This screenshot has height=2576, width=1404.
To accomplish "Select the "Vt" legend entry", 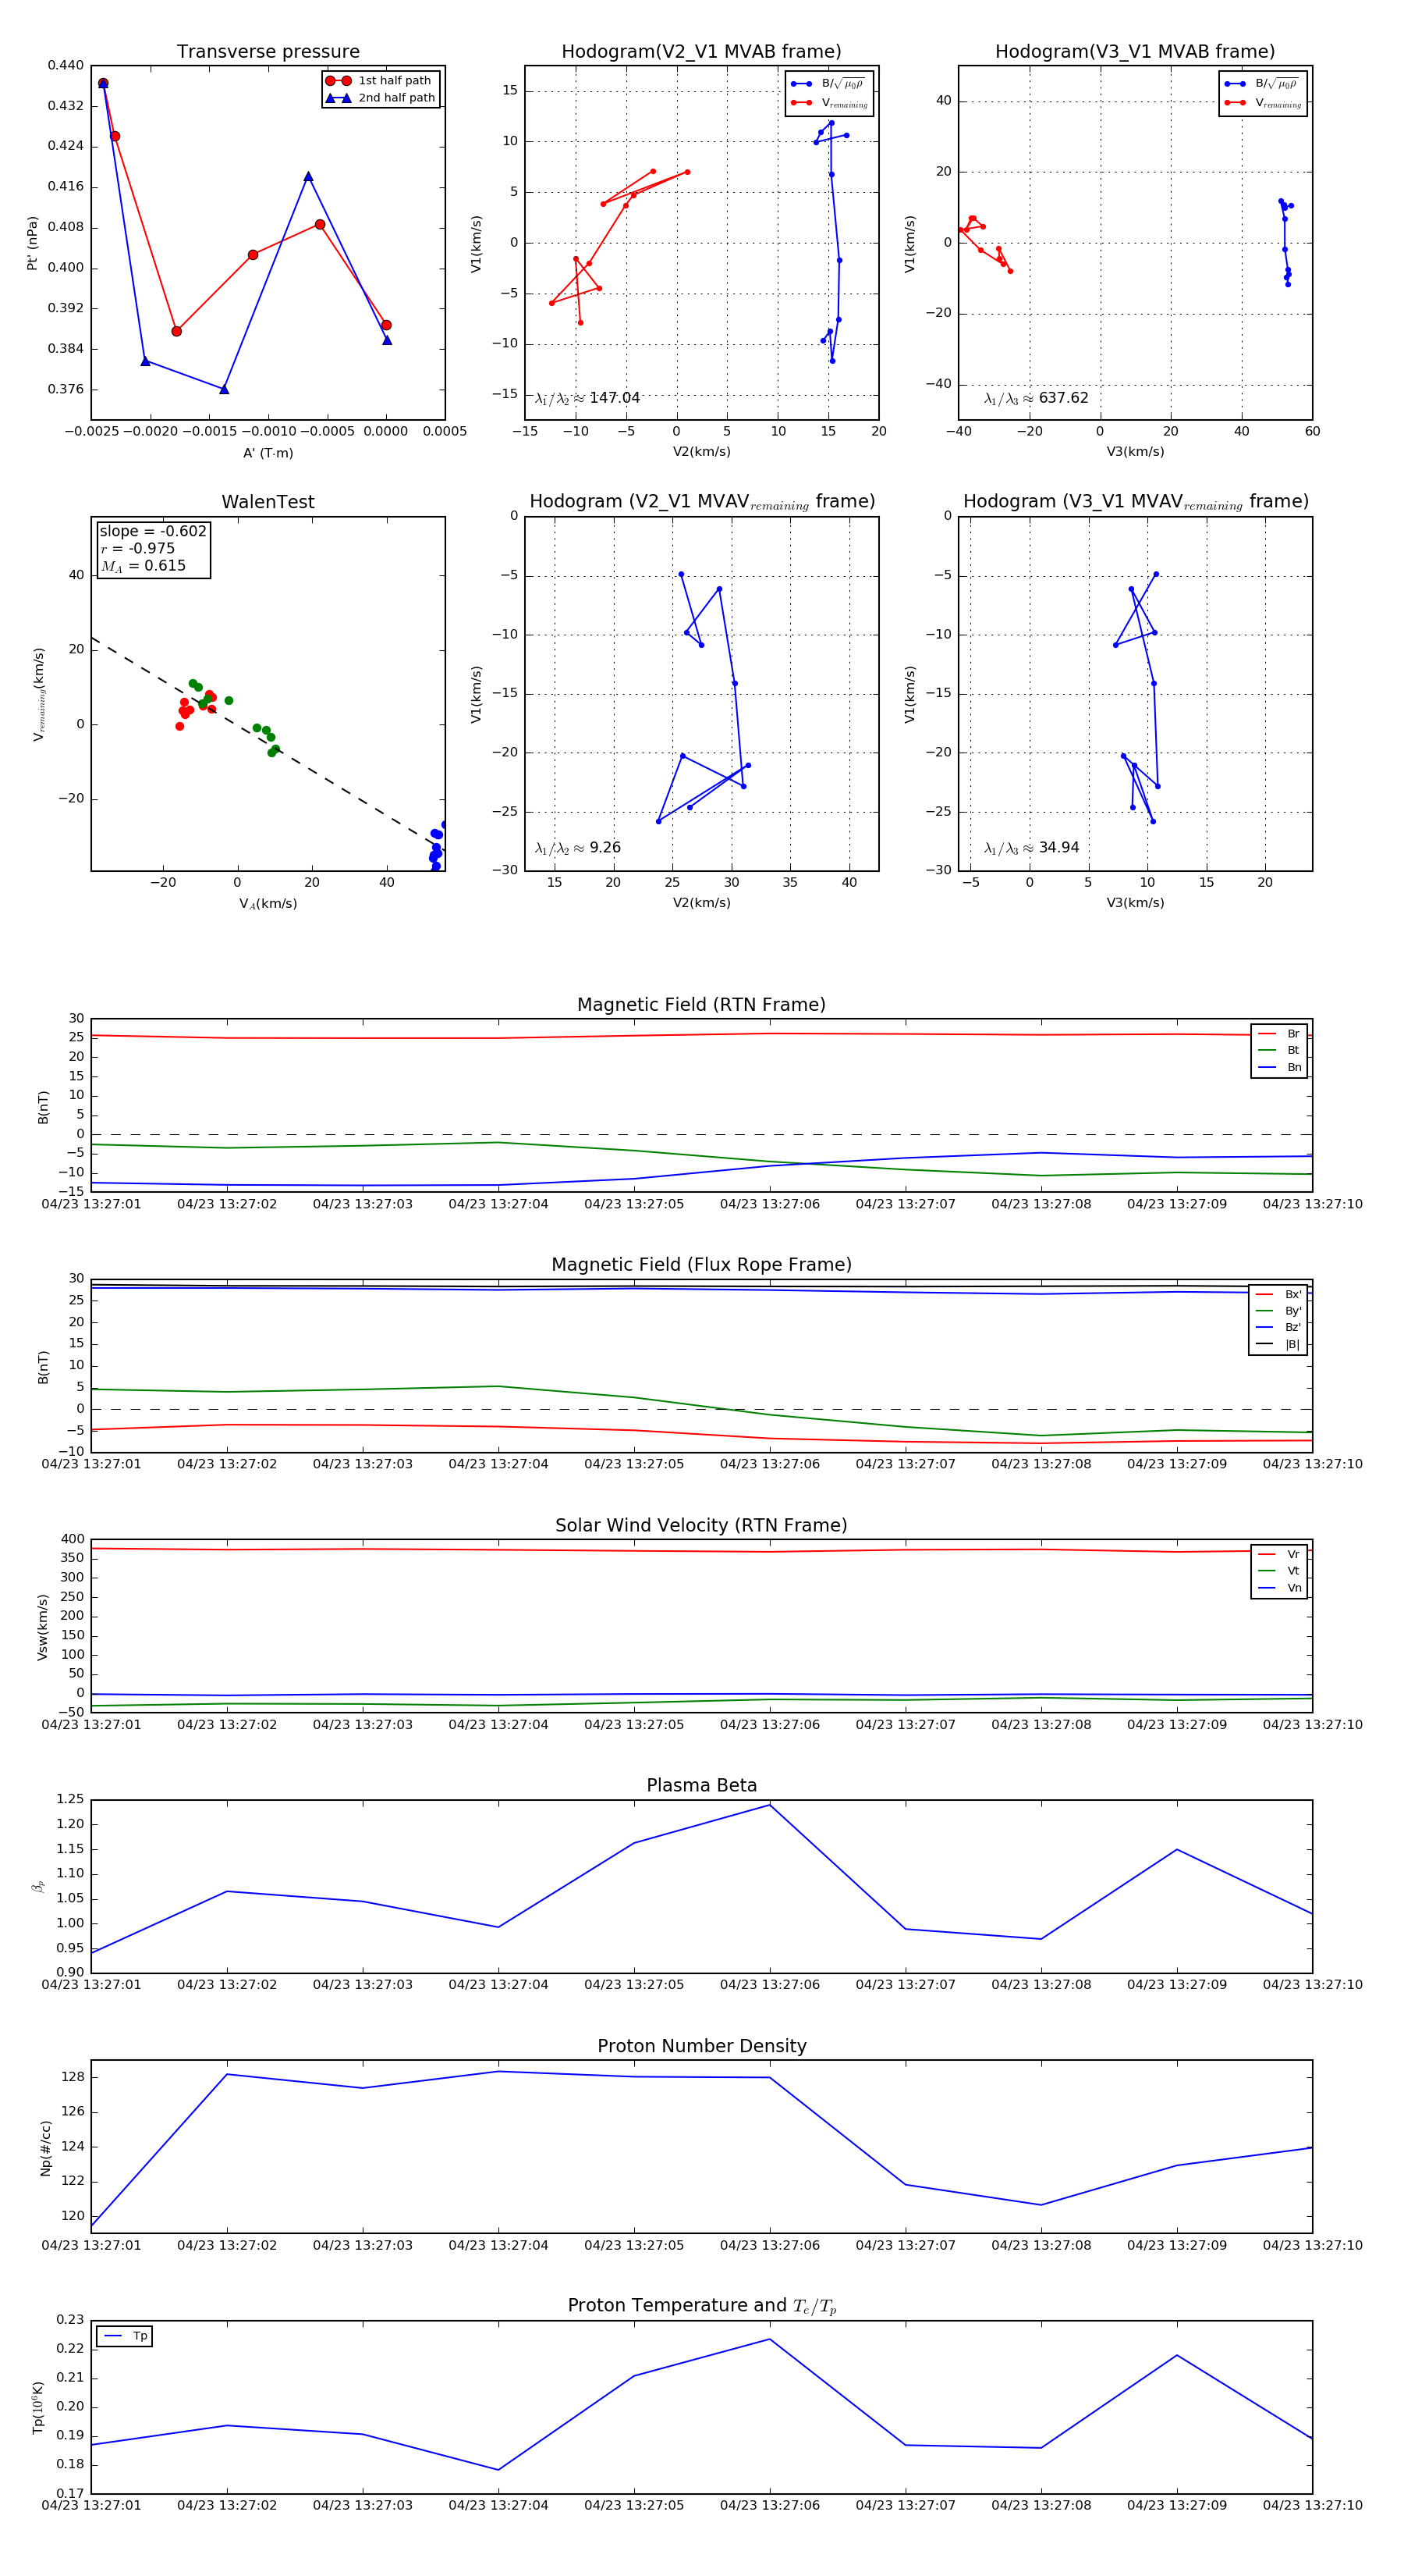I will 1279,1571.
